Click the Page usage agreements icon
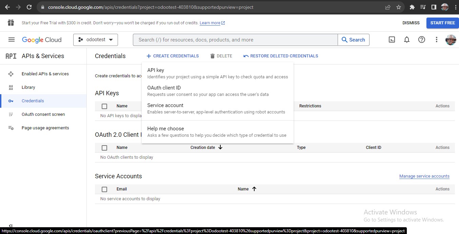Image resolution: width=459 pixels, height=234 pixels. pyautogui.click(x=11, y=128)
